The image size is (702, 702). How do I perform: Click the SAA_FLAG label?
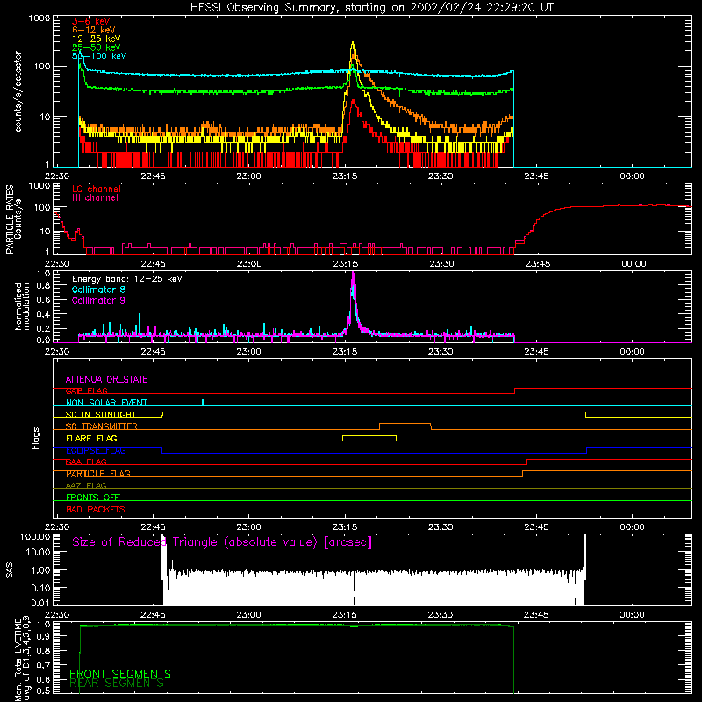click(86, 462)
